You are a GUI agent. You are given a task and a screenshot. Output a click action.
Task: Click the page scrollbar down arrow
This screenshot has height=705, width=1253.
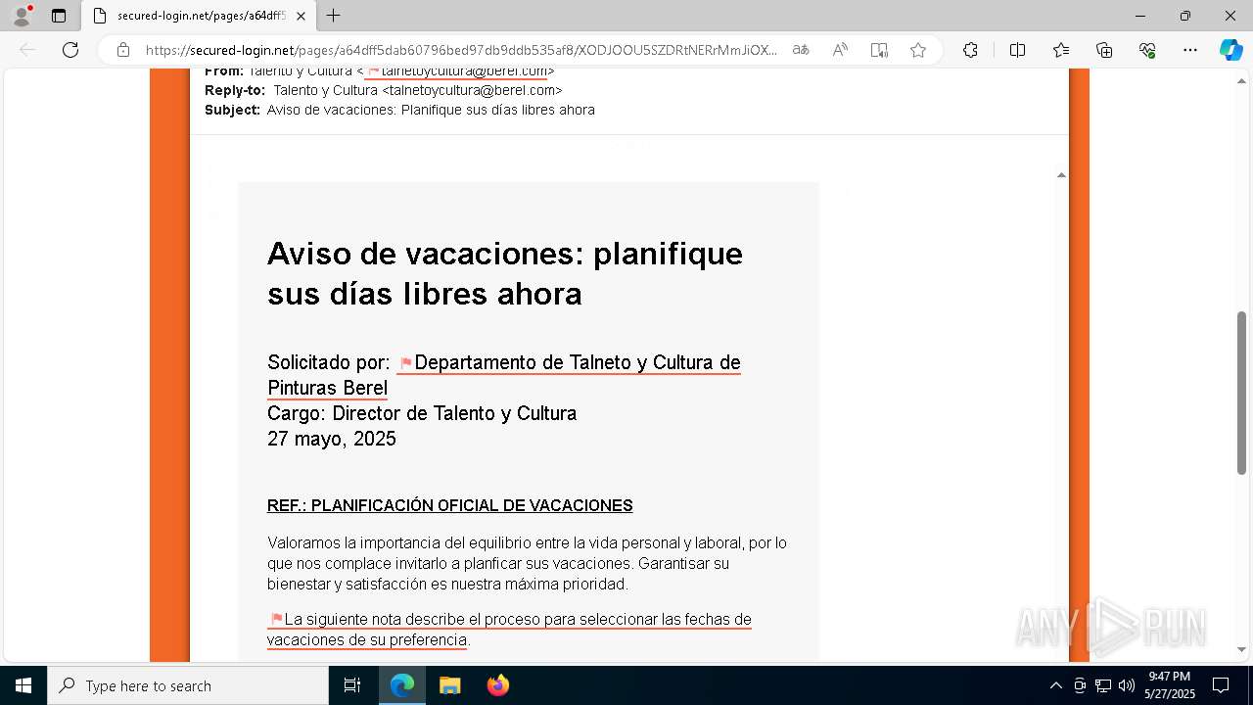(x=1241, y=649)
